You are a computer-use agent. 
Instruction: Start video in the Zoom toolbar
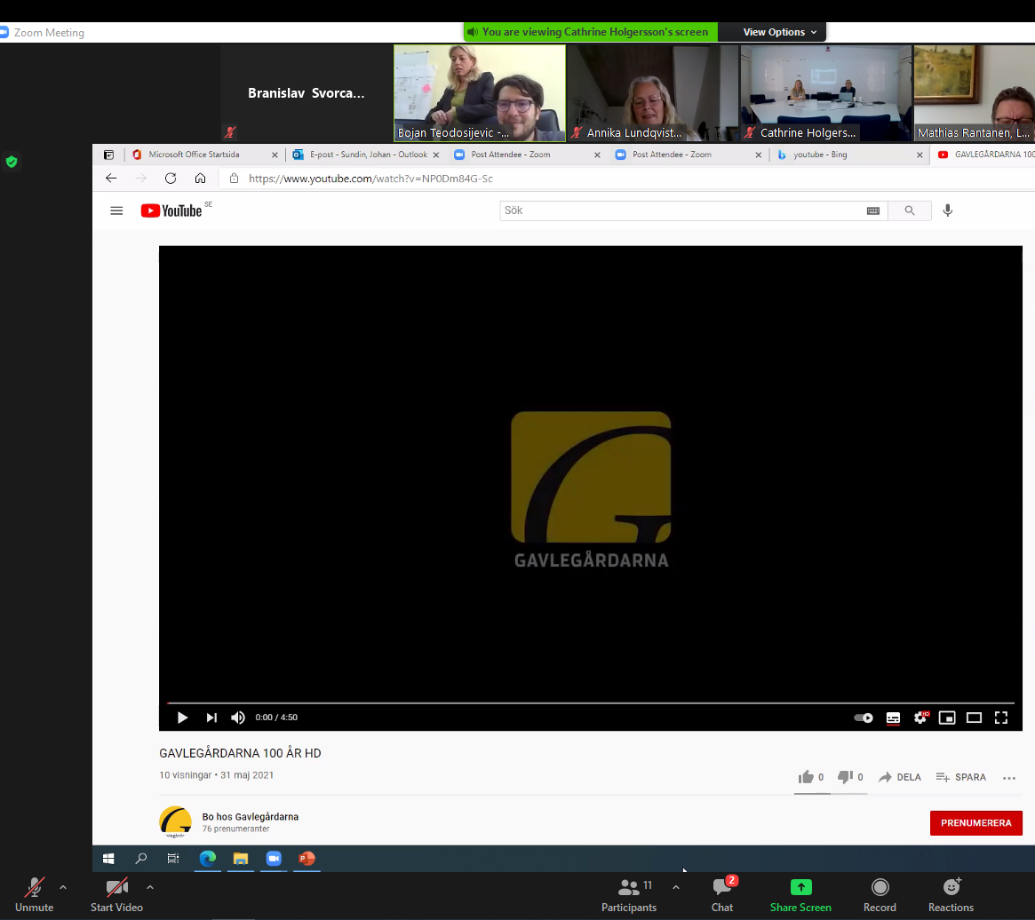[117, 895]
